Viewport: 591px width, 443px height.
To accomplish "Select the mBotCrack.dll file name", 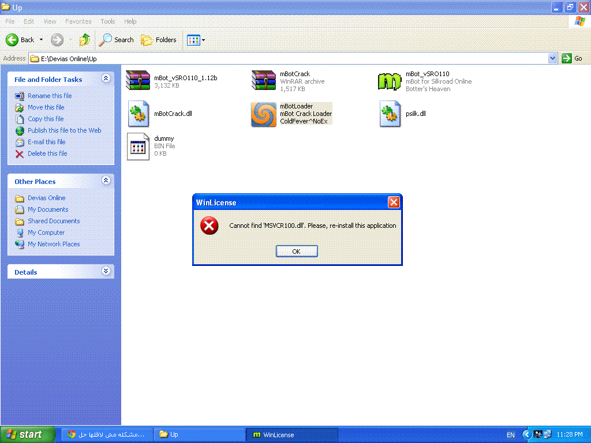I will [173, 114].
